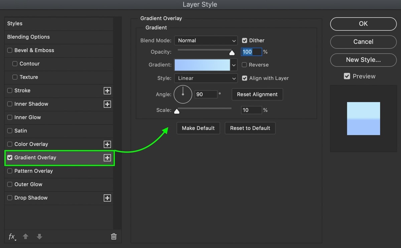Add another Stroke effect with plus icon
Image resolution: width=401 pixels, height=248 pixels.
tap(107, 91)
